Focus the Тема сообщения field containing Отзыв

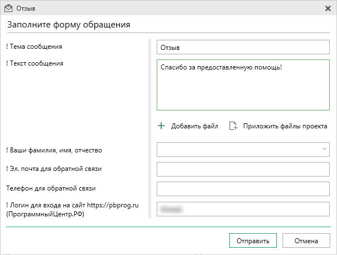[x=243, y=48]
